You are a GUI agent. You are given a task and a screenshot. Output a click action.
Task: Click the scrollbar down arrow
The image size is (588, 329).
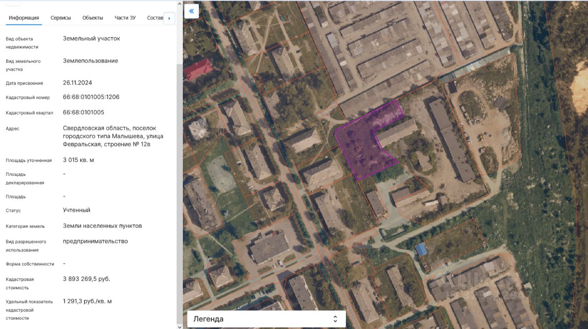point(179,326)
